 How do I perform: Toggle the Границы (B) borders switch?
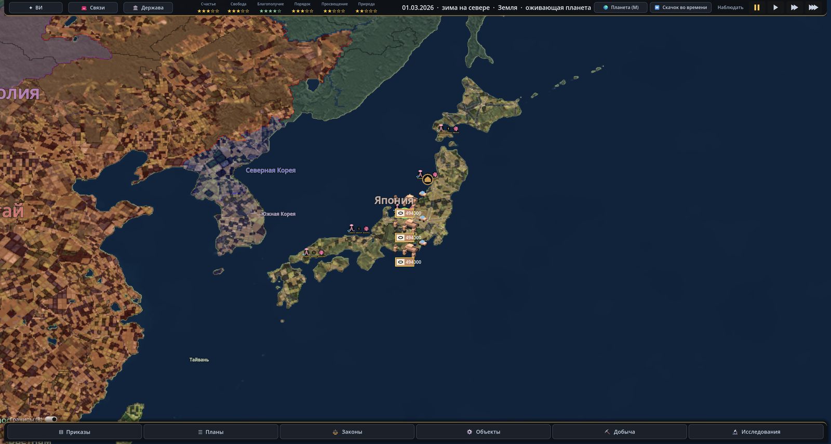(x=51, y=419)
